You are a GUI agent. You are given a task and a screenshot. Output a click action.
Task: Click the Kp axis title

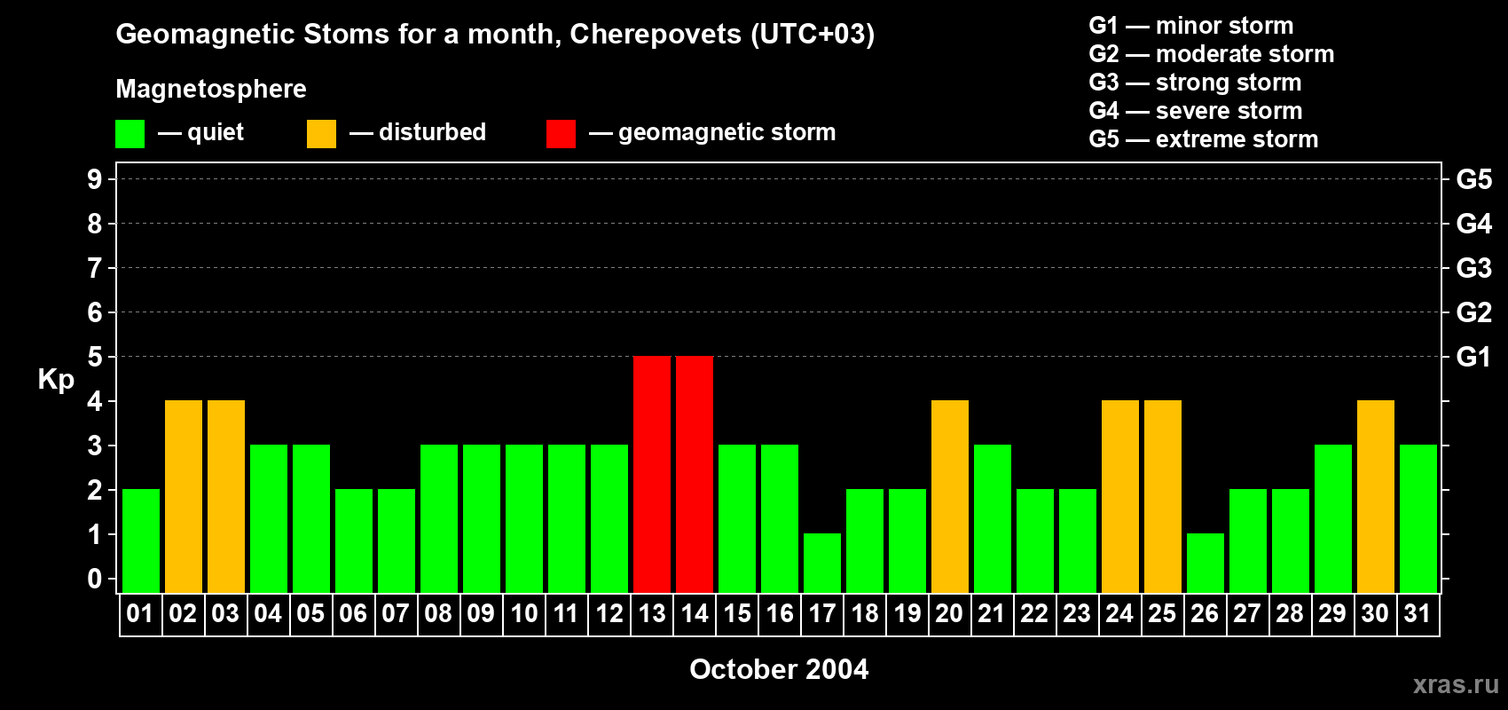click(56, 379)
